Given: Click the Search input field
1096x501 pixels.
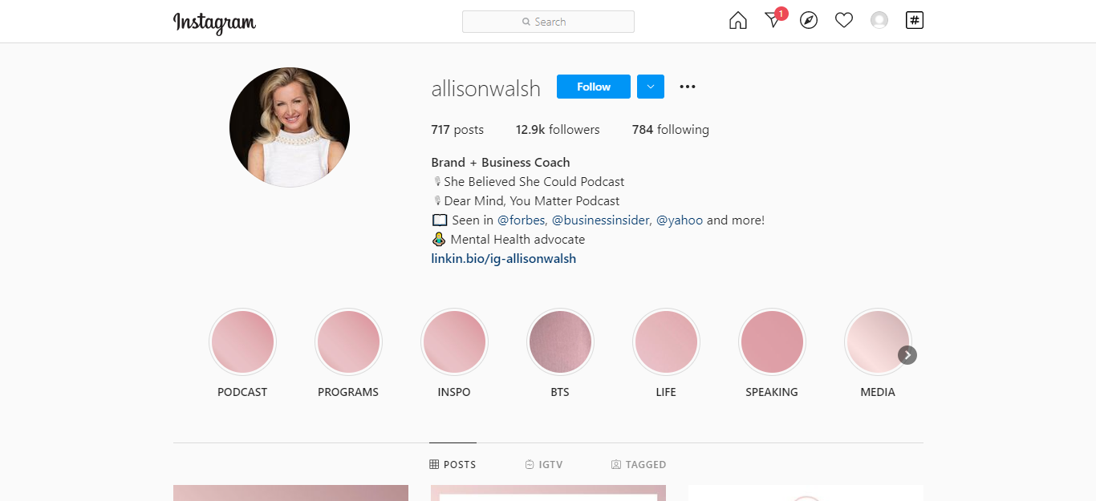Looking at the screenshot, I should [548, 22].
